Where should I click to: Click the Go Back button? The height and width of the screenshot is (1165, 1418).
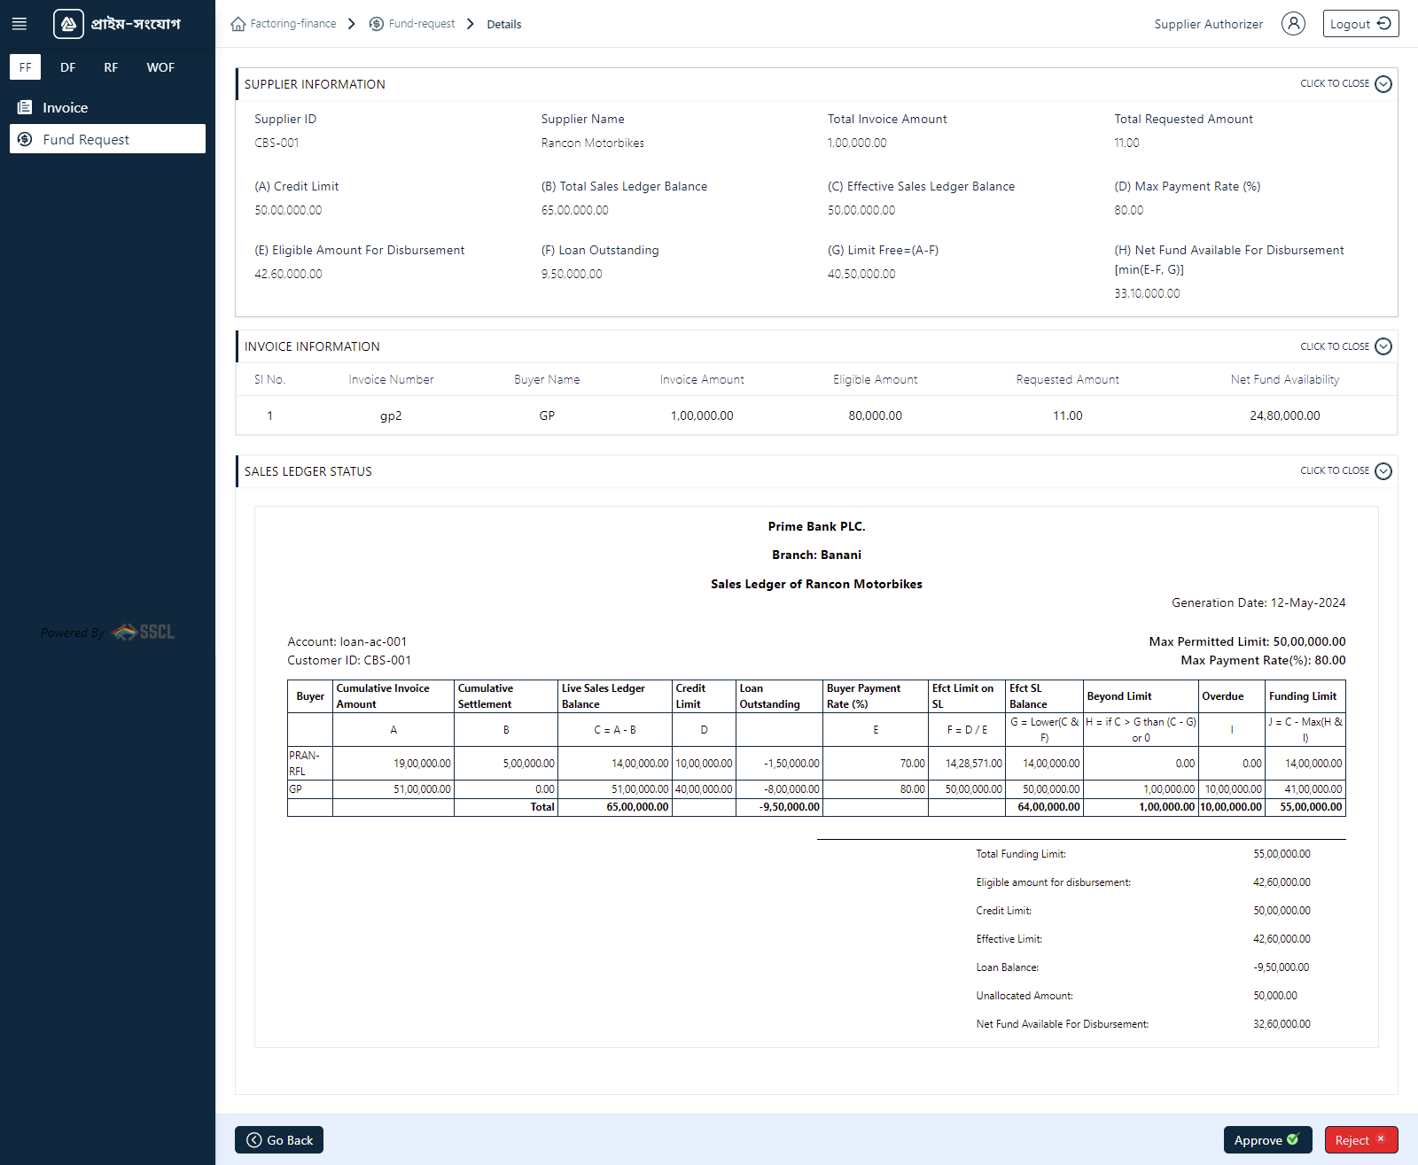(x=279, y=1140)
